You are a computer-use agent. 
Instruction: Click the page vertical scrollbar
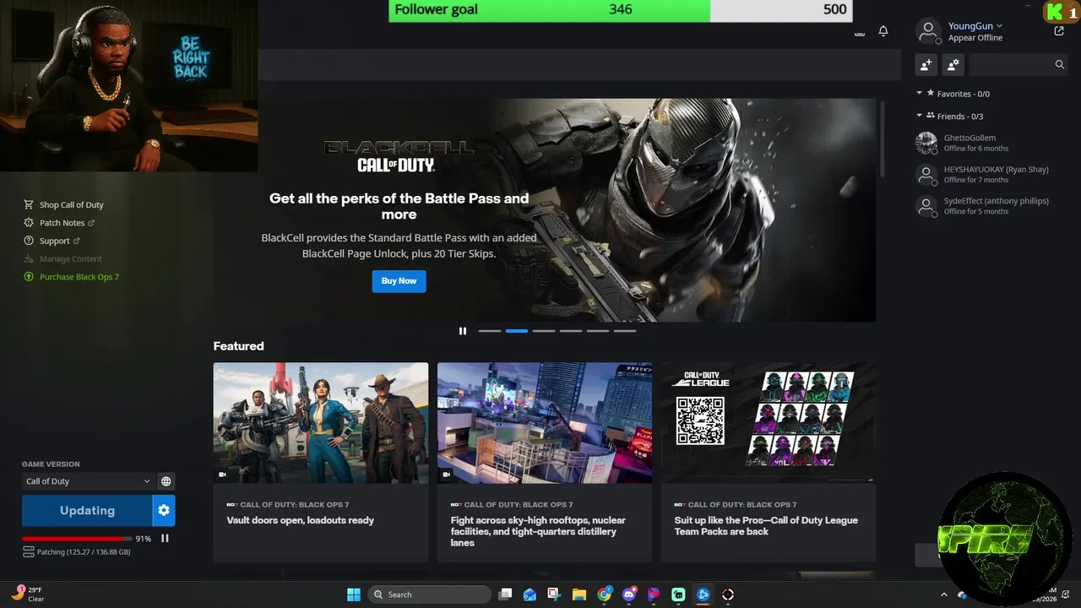(x=883, y=139)
